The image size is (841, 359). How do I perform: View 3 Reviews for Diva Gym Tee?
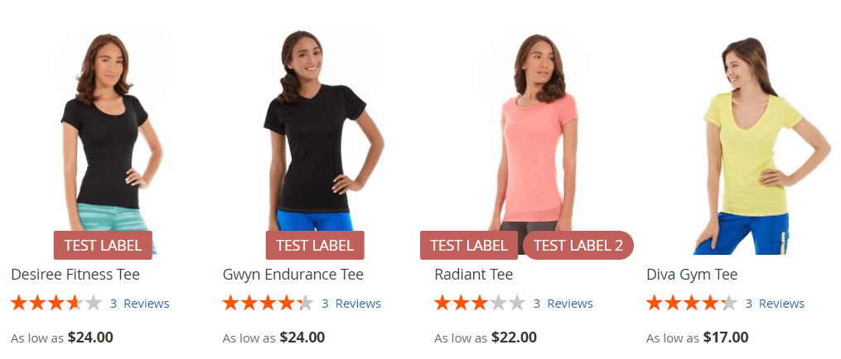[775, 304]
